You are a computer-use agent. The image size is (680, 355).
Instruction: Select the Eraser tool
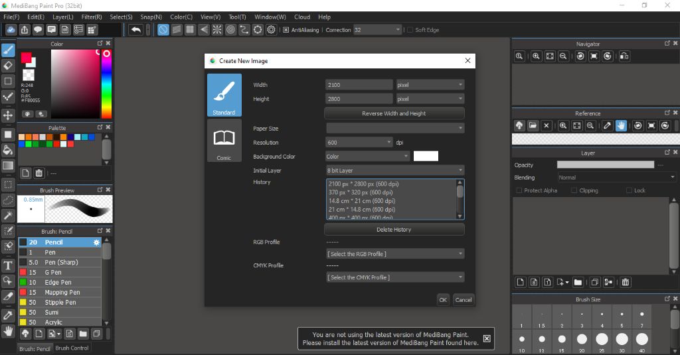point(8,66)
